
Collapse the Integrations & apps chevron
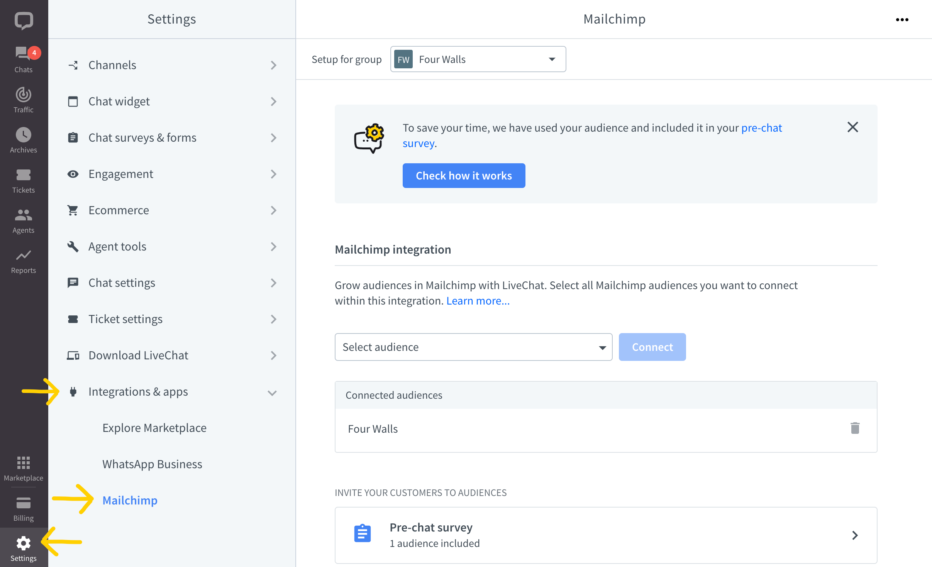(272, 393)
